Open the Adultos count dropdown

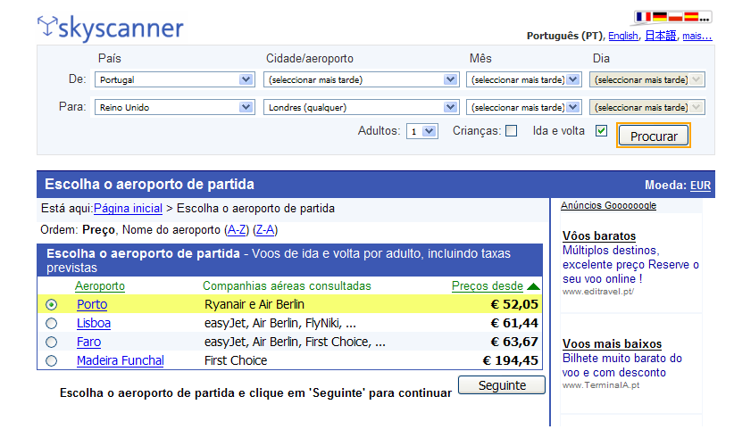pos(421,131)
